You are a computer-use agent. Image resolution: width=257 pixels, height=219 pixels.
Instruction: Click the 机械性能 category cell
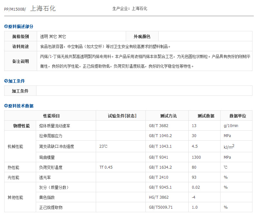(20, 146)
